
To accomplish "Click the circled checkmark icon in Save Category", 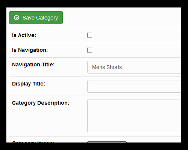I will tap(17, 18).
